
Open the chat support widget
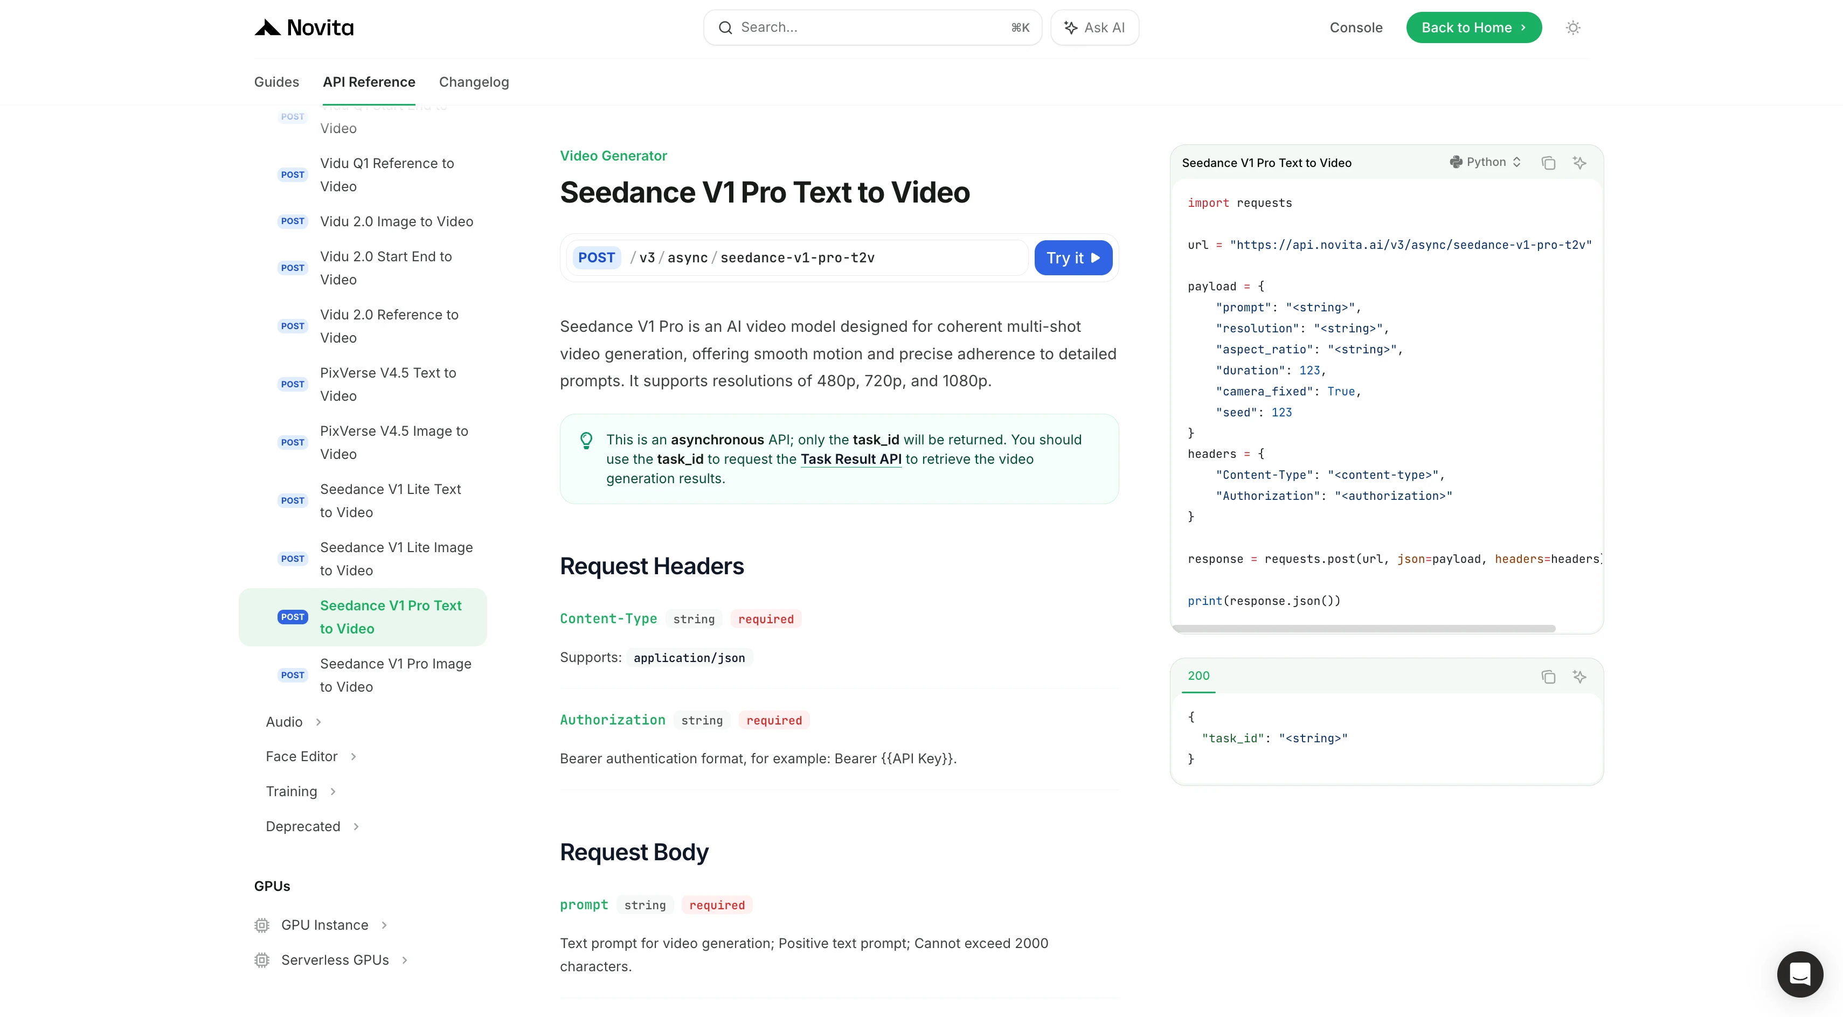[x=1800, y=974]
